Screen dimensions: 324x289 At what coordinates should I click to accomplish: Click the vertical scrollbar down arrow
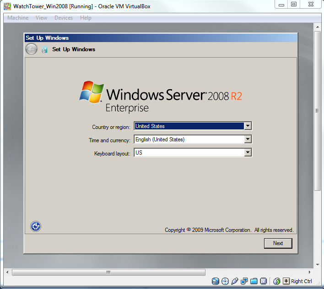click(x=318, y=265)
